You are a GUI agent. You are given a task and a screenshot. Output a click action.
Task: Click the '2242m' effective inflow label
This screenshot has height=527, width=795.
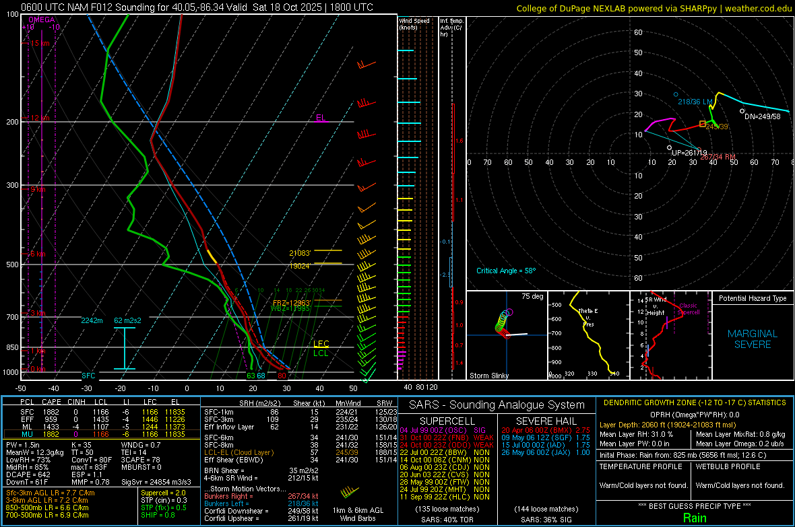(92, 320)
